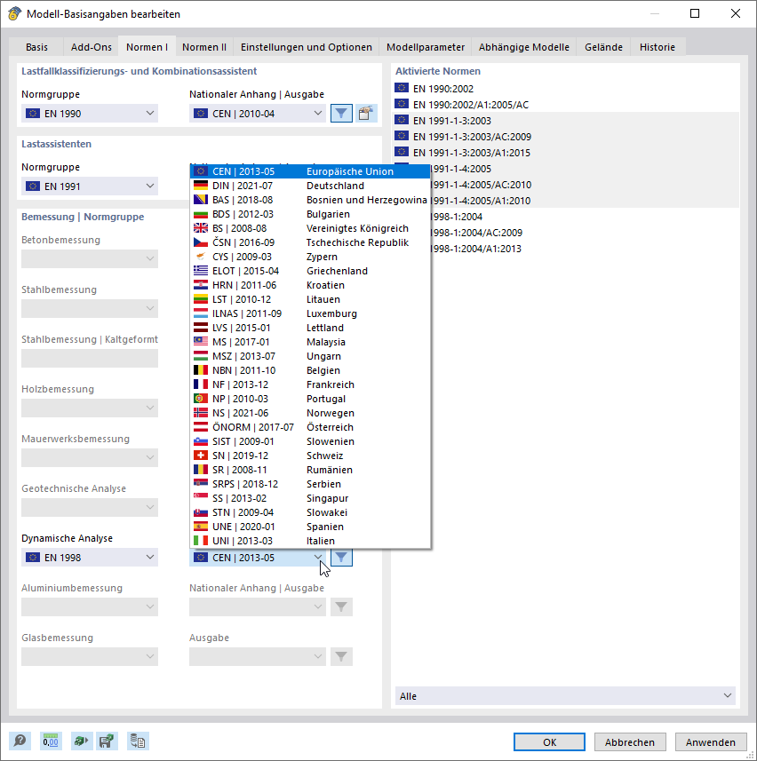Click the Abbrechen button

[x=630, y=742]
